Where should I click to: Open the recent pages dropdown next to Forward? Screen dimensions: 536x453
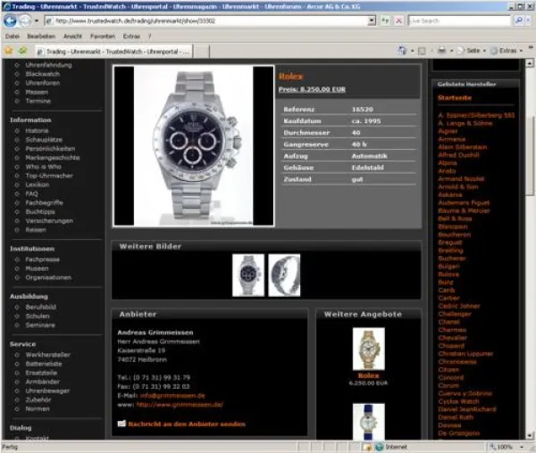pos(36,21)
